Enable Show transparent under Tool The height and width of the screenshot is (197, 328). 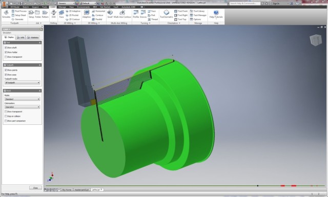coord(6,57)
